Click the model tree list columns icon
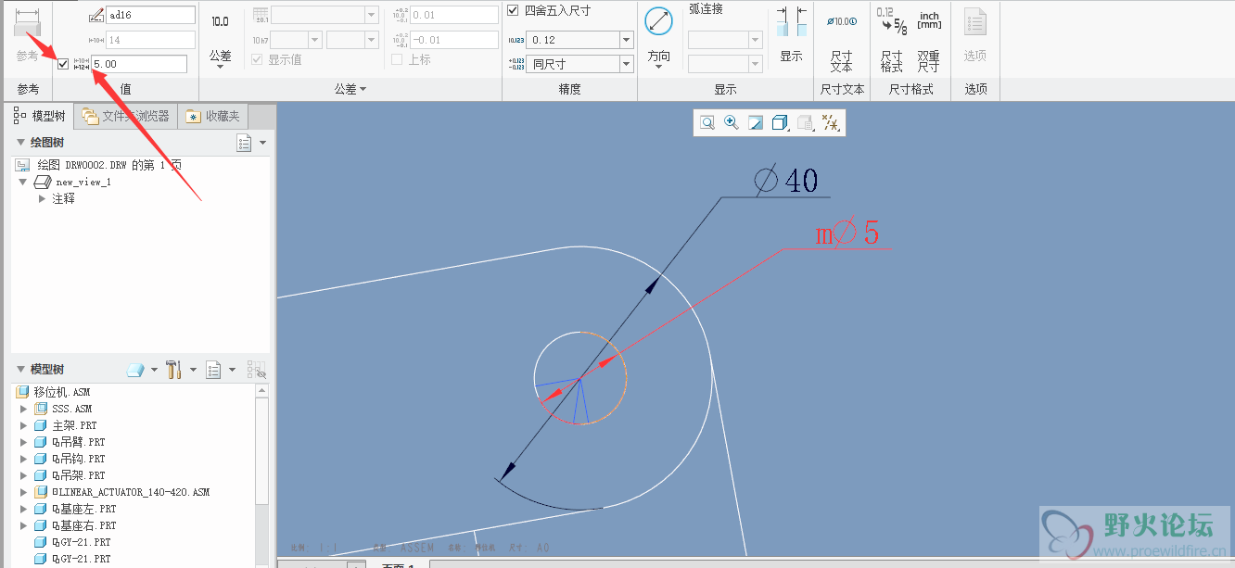This screenshot has width=1235, height=568. (x=214, y=370)
